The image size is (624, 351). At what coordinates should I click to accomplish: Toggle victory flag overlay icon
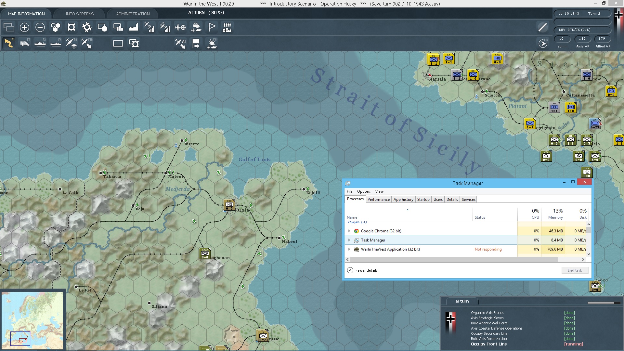click(x=212, y=27)
